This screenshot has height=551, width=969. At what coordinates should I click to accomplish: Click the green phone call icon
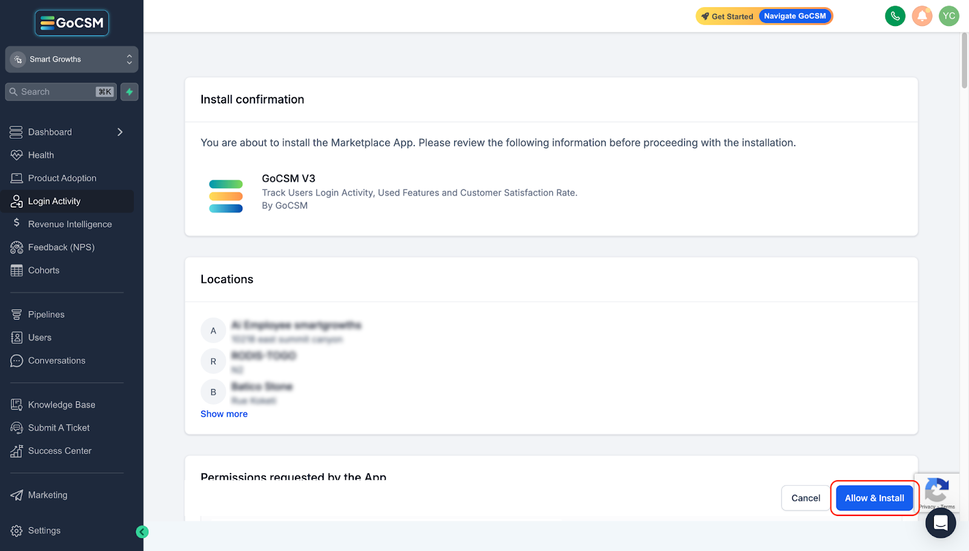click(895, 16)
